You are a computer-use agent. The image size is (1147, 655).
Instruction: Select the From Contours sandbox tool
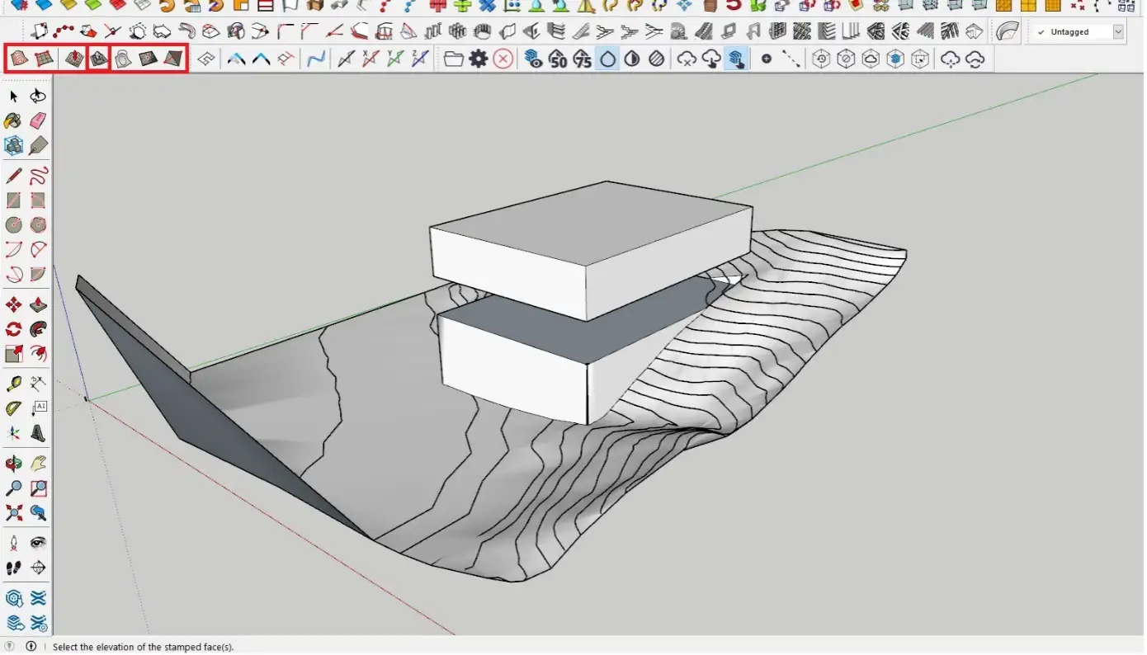pos(18,59)
